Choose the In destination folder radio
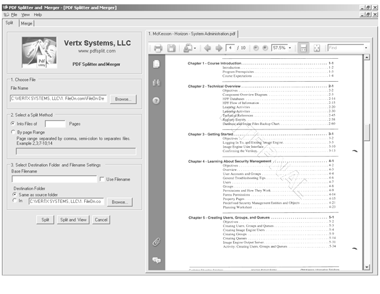 (x=14, y=201)
